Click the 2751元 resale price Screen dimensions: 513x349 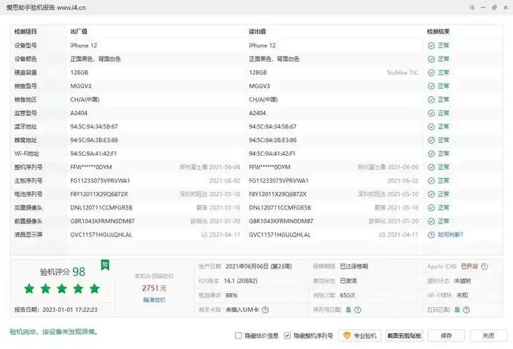154,288
